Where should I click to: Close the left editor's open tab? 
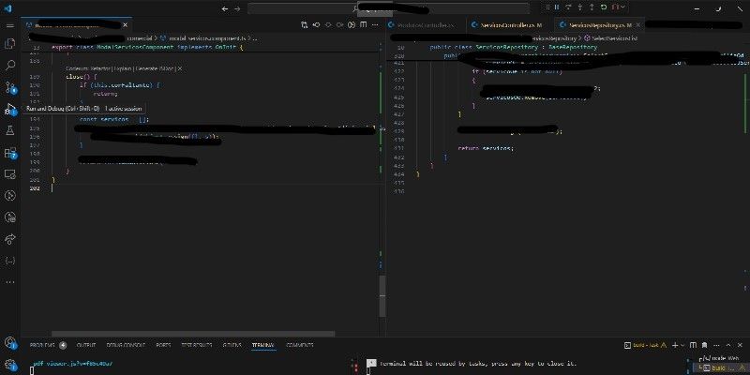point(126,25)
